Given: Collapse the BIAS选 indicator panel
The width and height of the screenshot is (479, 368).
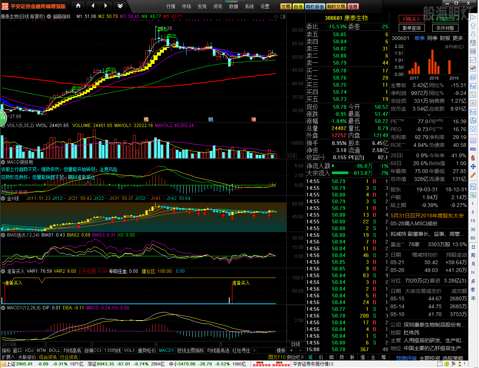Looking at the screenshot, I should click(3, 235).
